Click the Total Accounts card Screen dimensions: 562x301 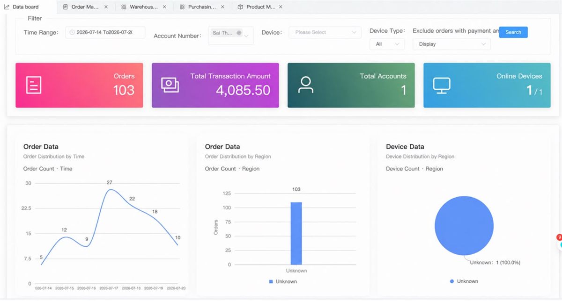[x=351, y=86]
